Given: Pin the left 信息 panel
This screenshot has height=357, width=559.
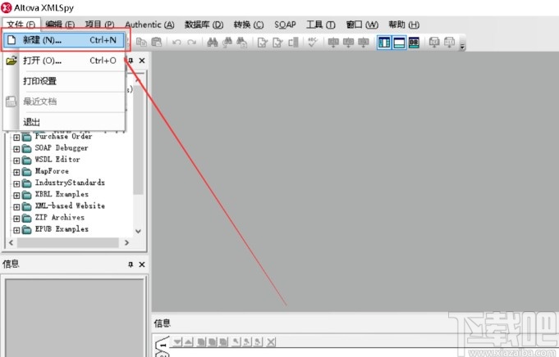Looking at the screenshot, I should 131,264.
